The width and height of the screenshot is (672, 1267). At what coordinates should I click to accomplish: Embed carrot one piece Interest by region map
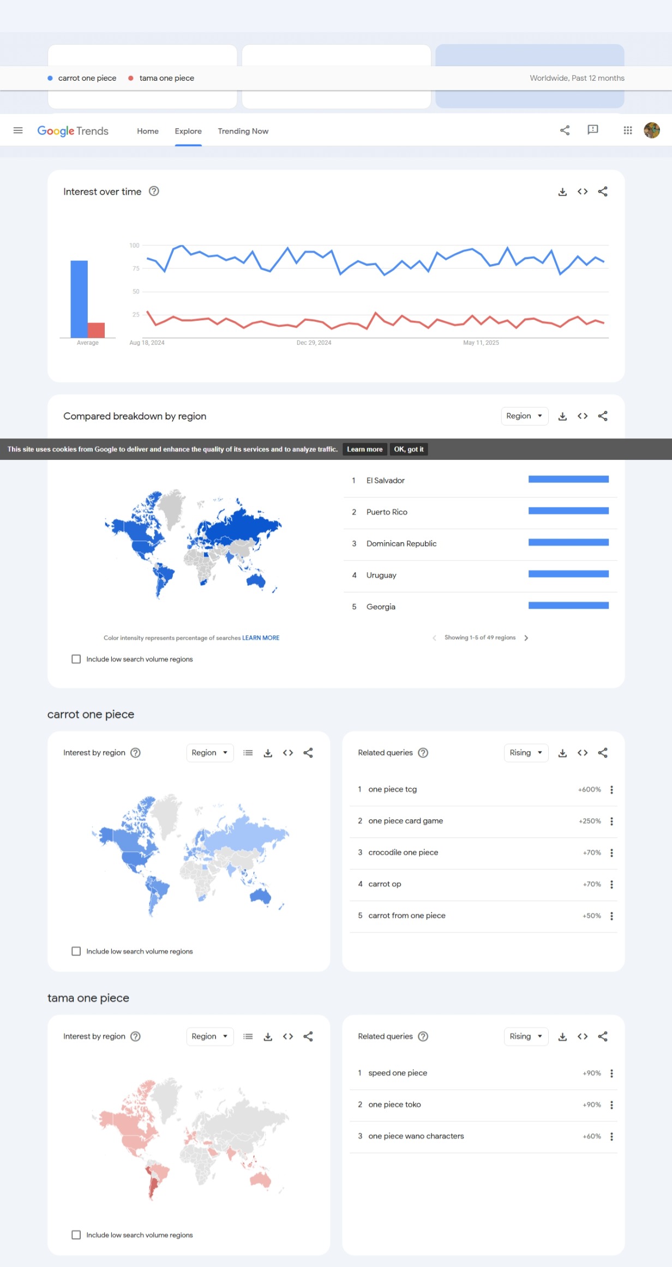pyautogui.click(x=288, y=753)
